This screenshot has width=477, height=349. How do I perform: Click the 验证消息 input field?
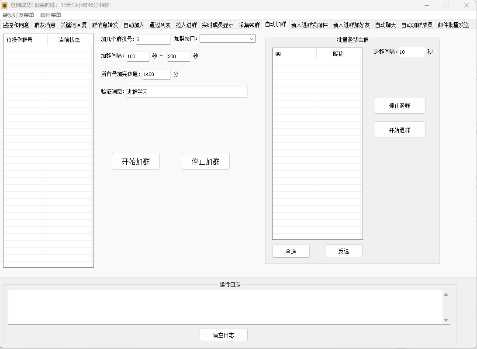pyautogui.click(x=186, y=92)
